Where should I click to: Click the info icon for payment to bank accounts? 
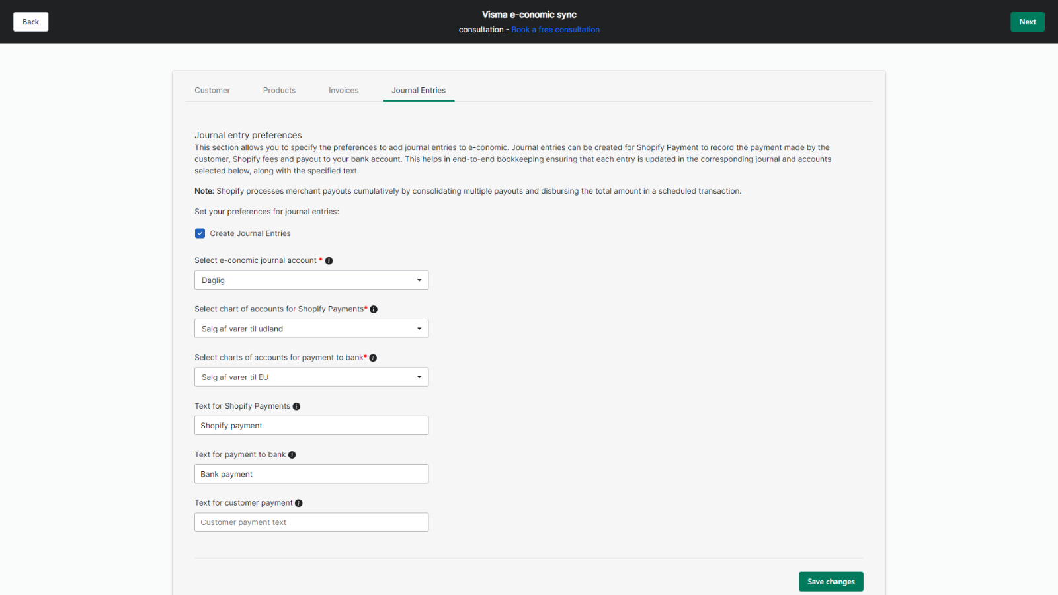click(373, 357)
